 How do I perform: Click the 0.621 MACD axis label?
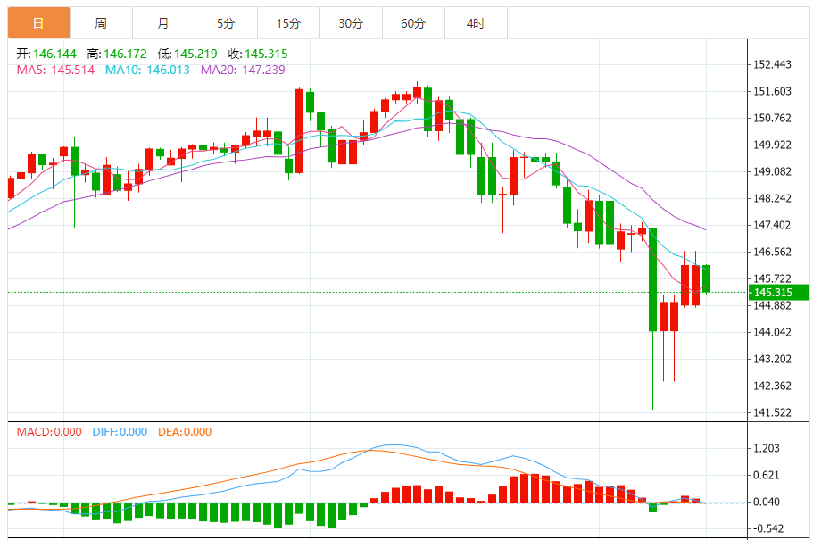pos(767,475)
